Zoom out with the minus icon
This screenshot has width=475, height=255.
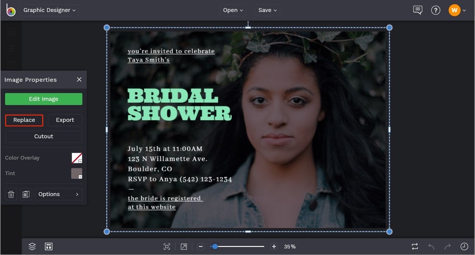[x=200, y=246]
